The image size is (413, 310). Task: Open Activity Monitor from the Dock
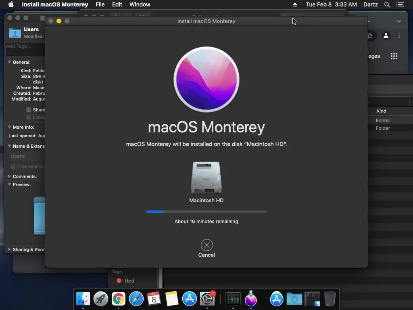tap(233, 299)
